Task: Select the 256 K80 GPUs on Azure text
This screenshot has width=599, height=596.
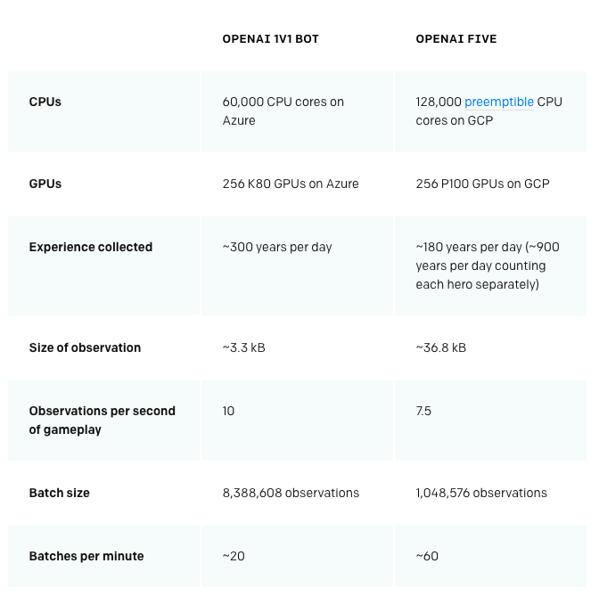Action: tap(291, 184)
